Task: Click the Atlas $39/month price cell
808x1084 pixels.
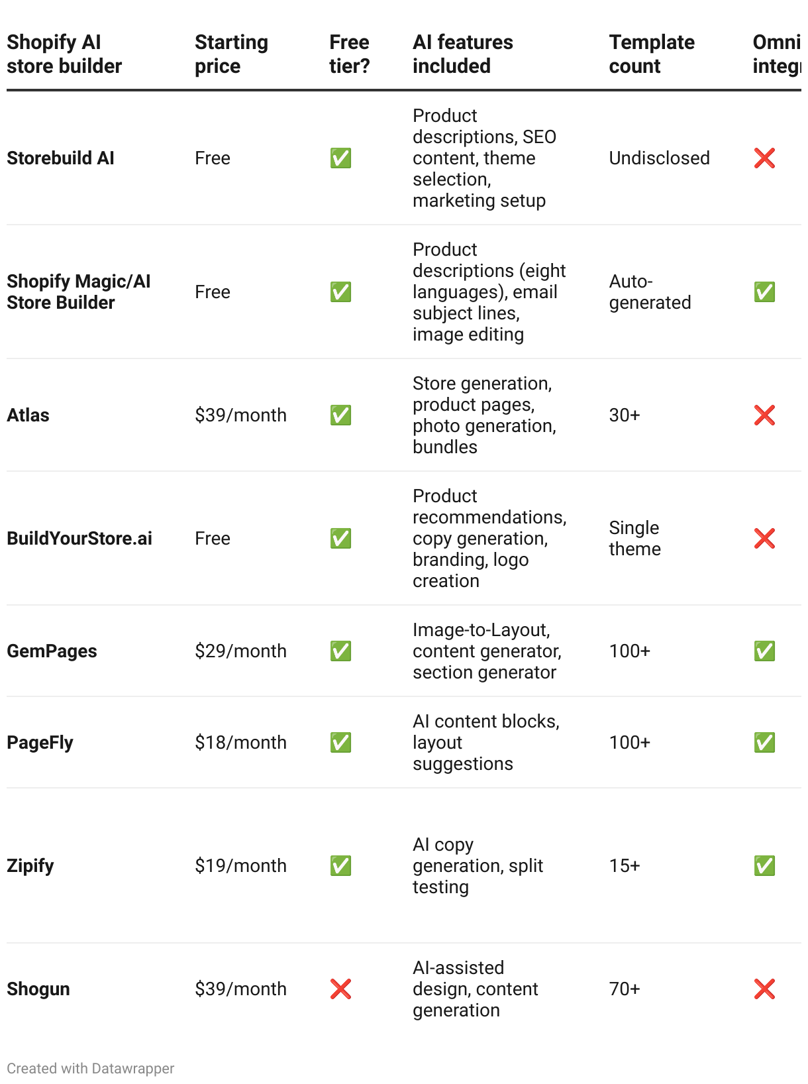Action: 240,415
